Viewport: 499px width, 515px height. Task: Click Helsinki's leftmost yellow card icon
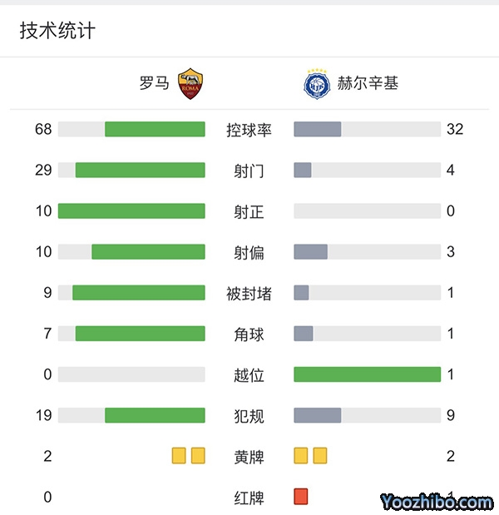301,455
